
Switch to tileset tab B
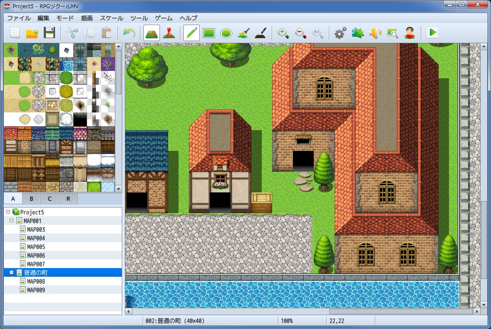click(31, 199)
